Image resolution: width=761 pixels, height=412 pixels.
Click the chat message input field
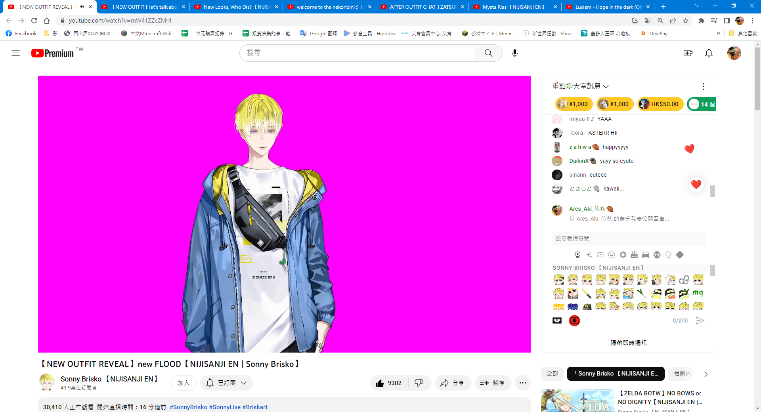[637, 219]
